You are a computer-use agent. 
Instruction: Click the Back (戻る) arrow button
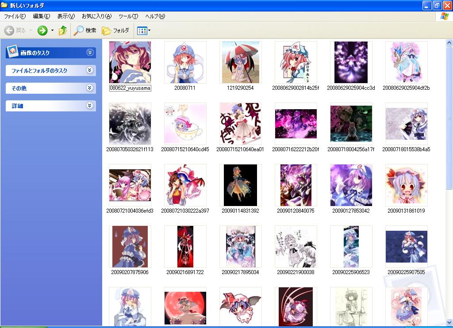(x=9, y=31)
